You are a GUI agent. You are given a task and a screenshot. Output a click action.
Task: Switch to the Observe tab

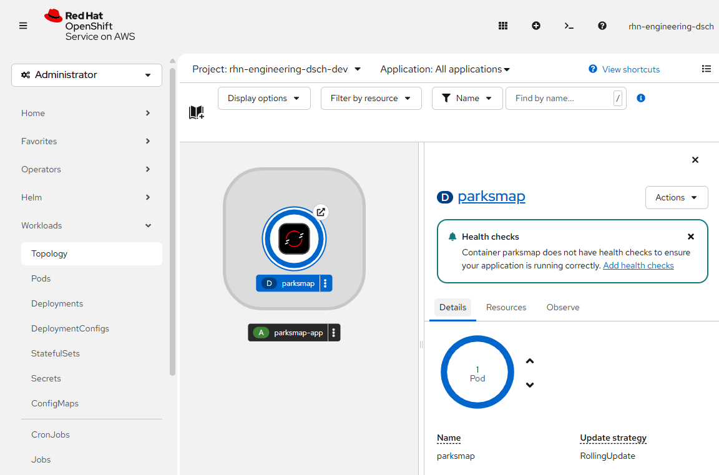pos(563,307)
